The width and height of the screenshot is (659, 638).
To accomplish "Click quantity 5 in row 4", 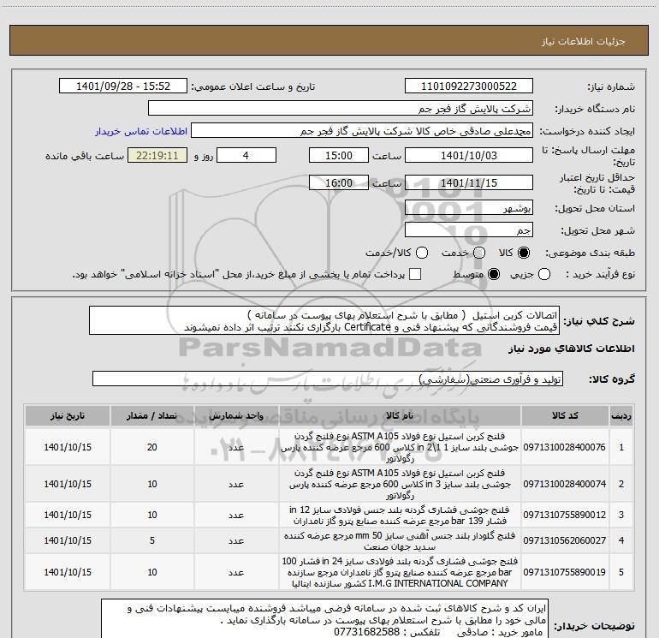I will click(x=152, y=540).
